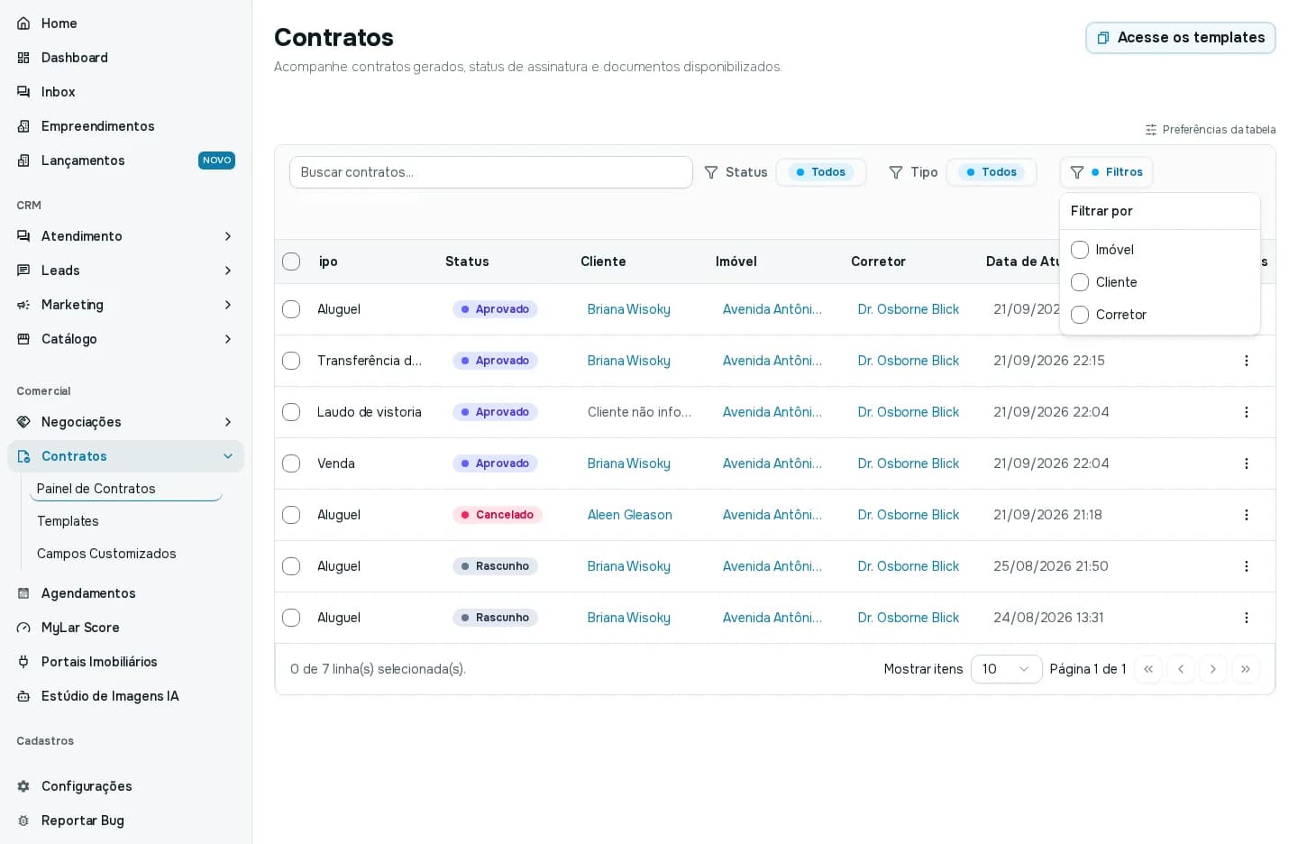Select the Transferência row checkbox
The image size is (1298, 844).
(291, 361)
